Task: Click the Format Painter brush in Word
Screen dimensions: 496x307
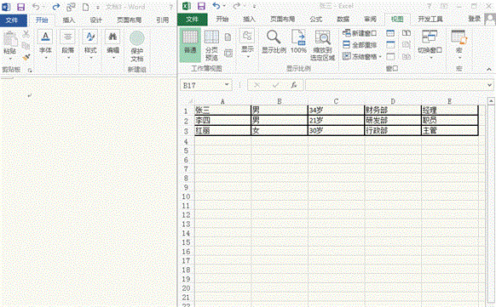Action: [26, 58]
